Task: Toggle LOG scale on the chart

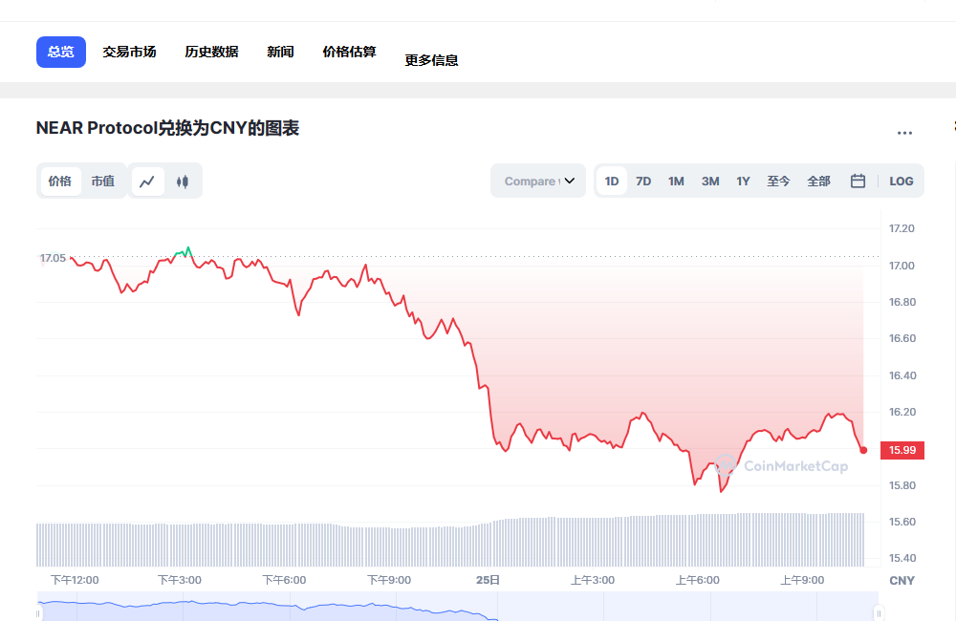Action: click(902, 181)
